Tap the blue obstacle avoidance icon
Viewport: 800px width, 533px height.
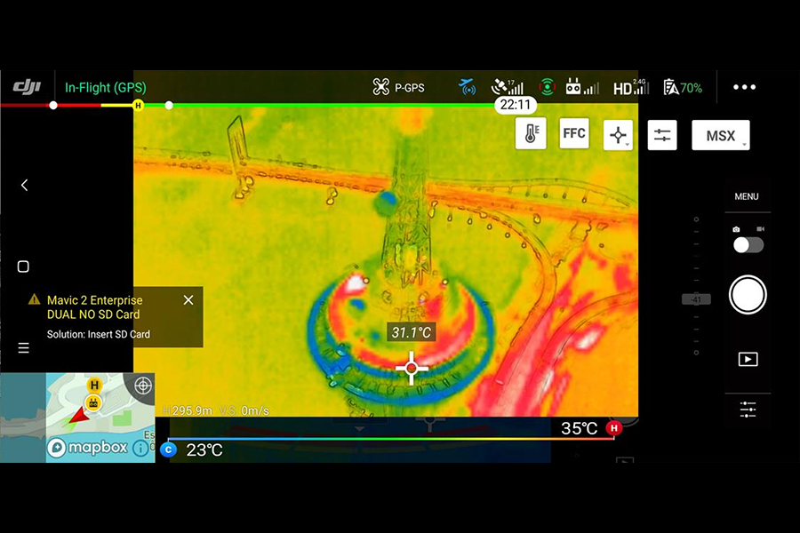coord(468,87)
